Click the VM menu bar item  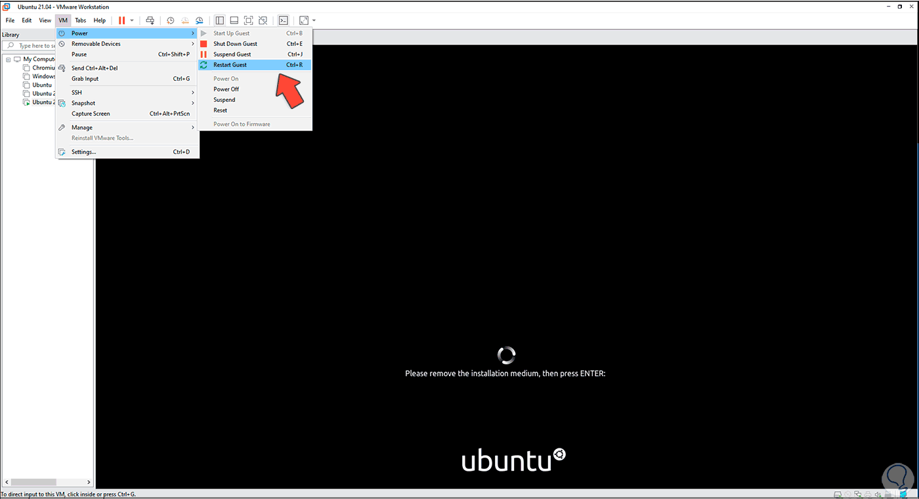(63, 20)
